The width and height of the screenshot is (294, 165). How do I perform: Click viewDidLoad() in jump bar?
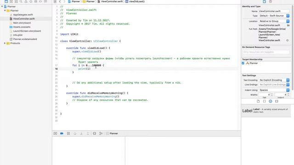135,1
